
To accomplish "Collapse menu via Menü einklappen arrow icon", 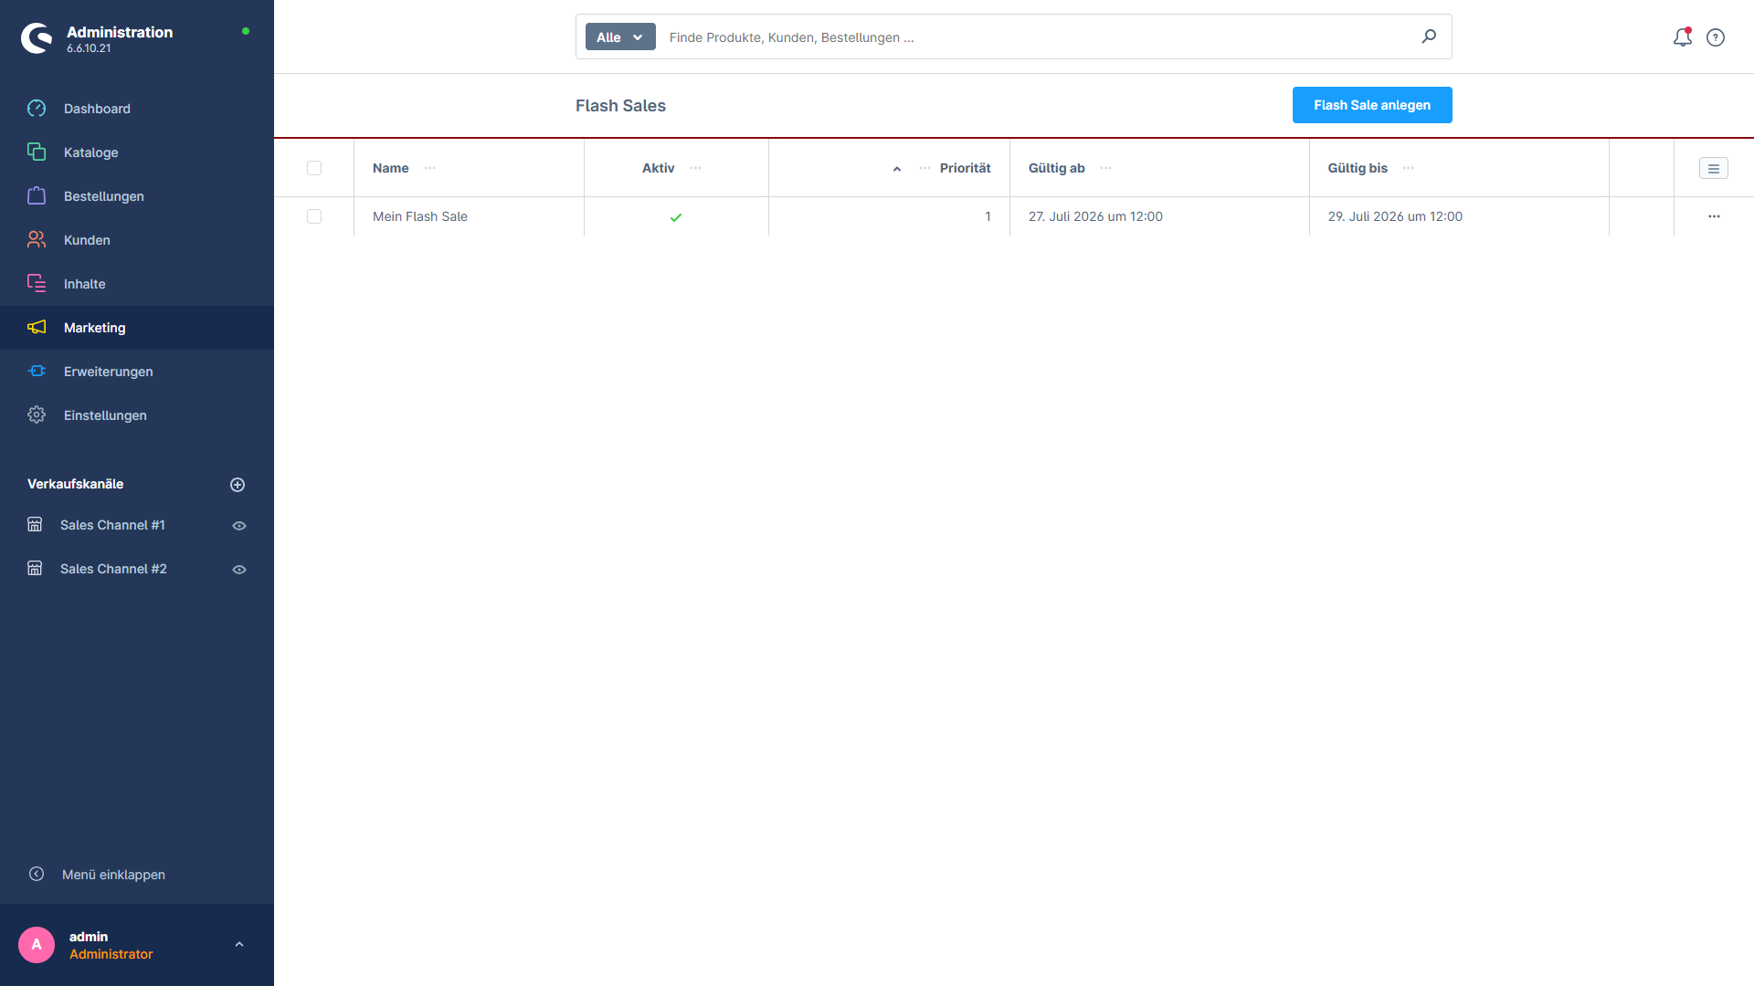I will (x=37, y=875).
